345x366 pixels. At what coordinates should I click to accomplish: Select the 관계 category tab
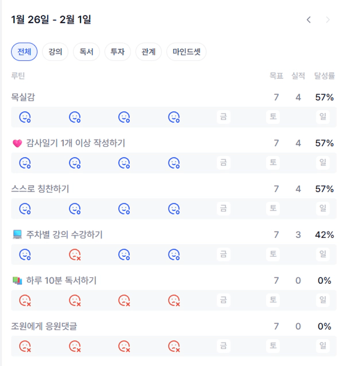pyautogui.click(x=149, y=52)
